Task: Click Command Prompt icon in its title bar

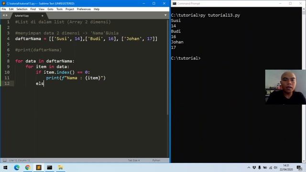Action: click(x=174, y=3)
